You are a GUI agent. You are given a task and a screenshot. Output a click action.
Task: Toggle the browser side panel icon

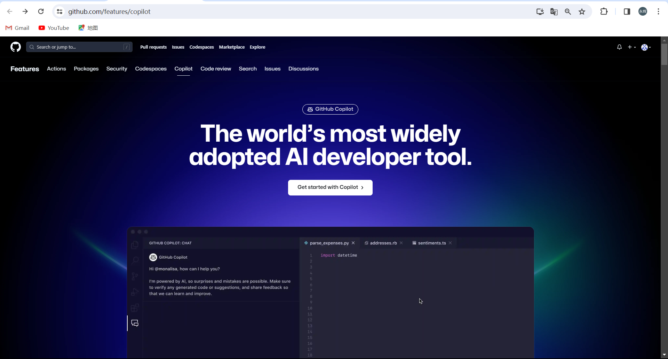click(627, 11)
